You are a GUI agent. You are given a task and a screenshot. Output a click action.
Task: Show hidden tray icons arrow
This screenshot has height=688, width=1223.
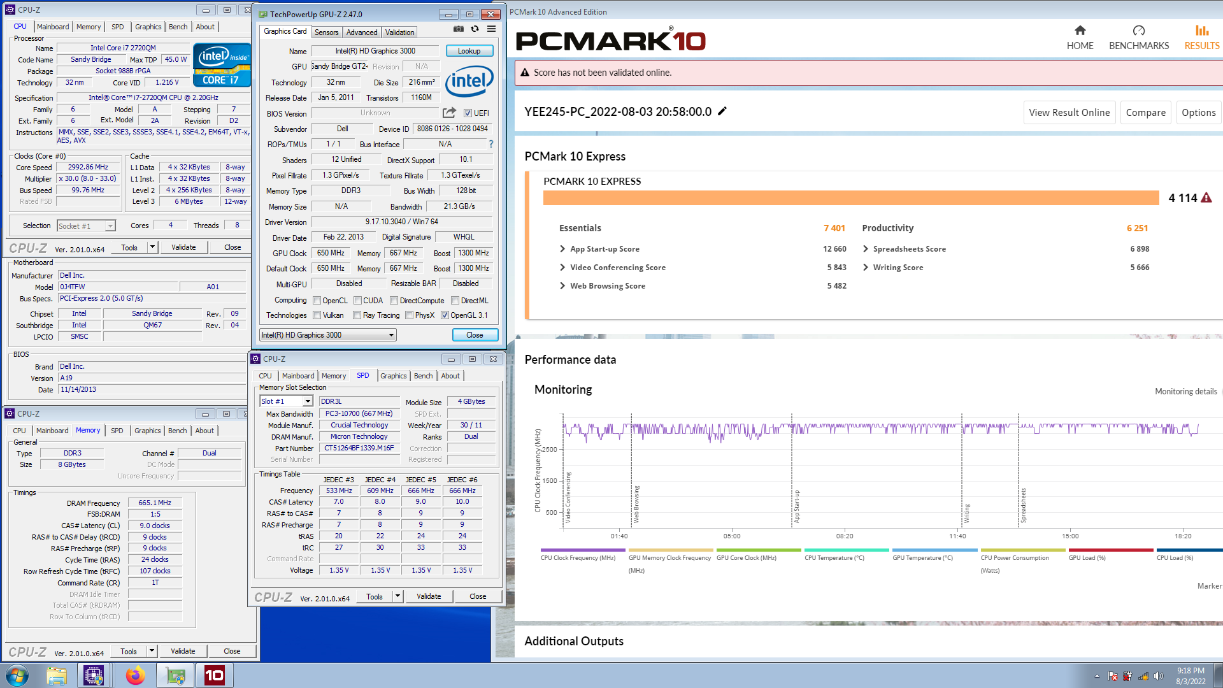click(1097, 677)
